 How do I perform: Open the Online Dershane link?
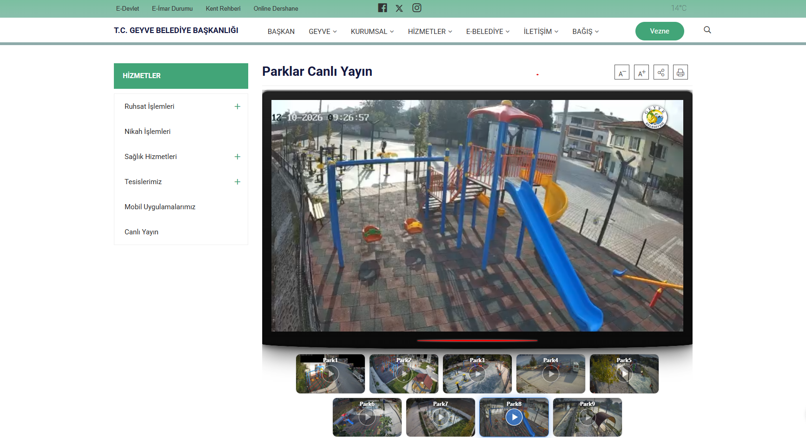(276, 8)
